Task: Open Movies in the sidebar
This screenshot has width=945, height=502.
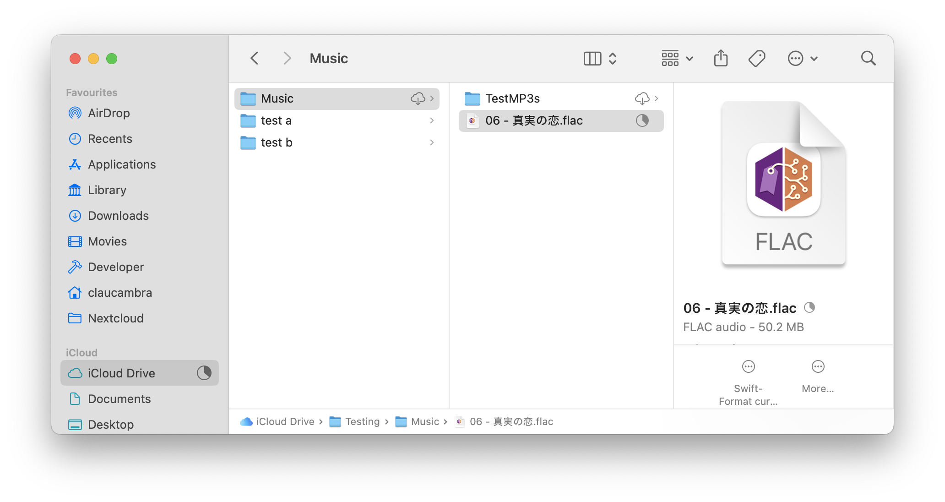Action: point(140,241)
